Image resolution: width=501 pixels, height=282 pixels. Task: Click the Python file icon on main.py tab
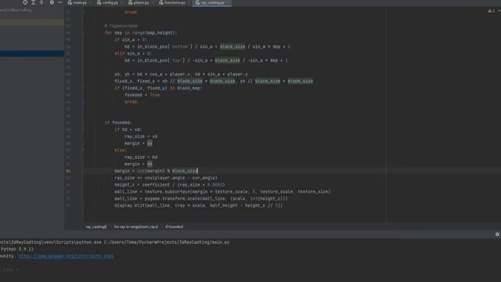click(x=70, y=3)
